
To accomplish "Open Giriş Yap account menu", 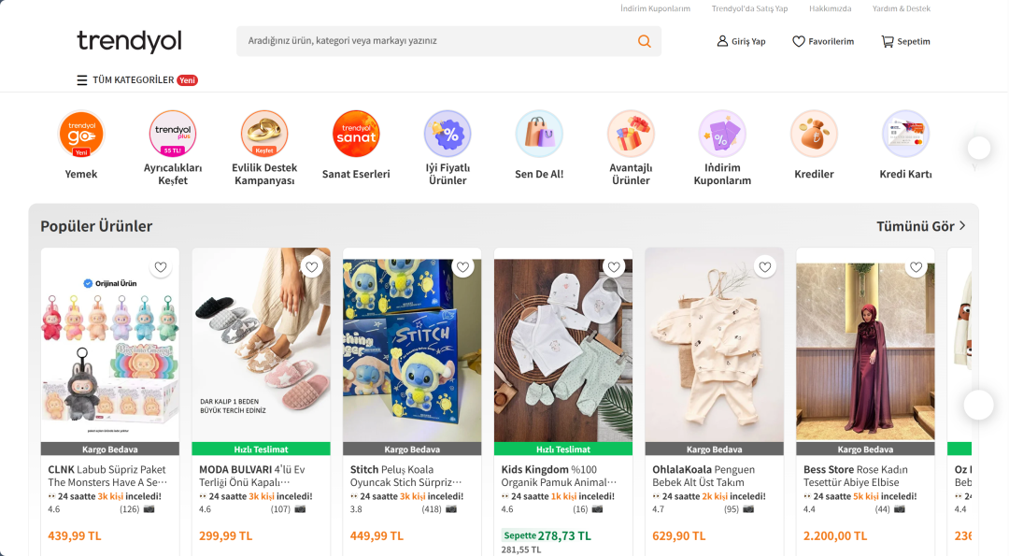I will [741, 41].
